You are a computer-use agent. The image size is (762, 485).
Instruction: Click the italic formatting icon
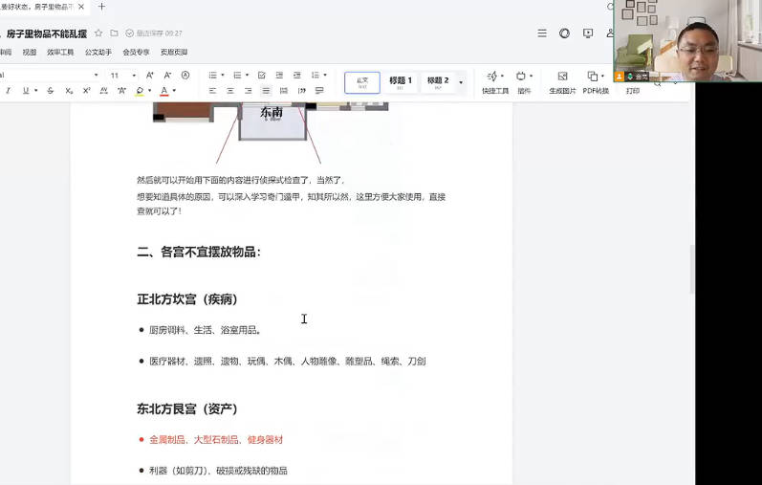8,91
